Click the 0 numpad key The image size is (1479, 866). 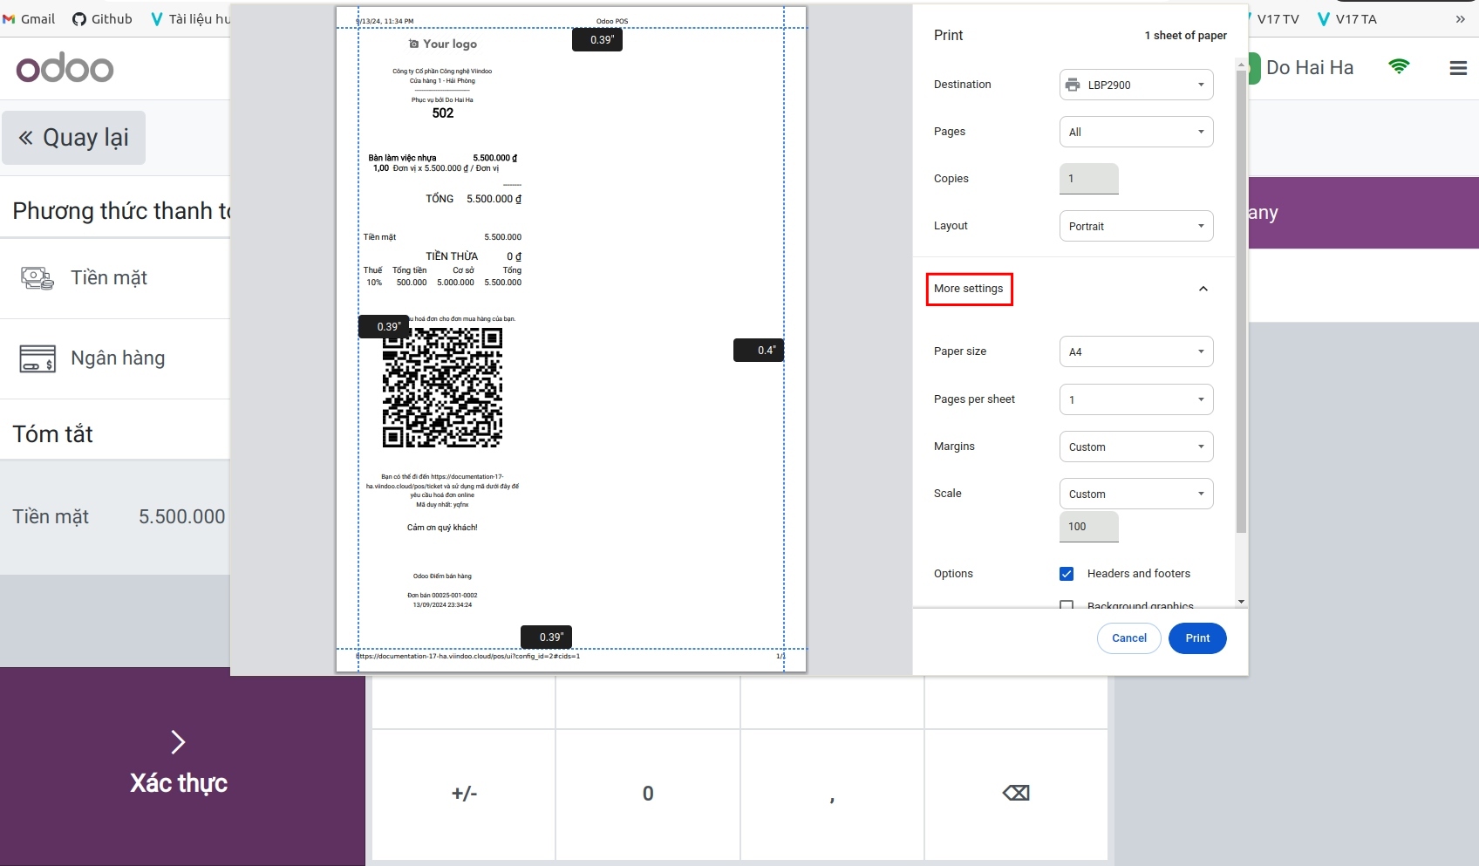pos(648,794)
